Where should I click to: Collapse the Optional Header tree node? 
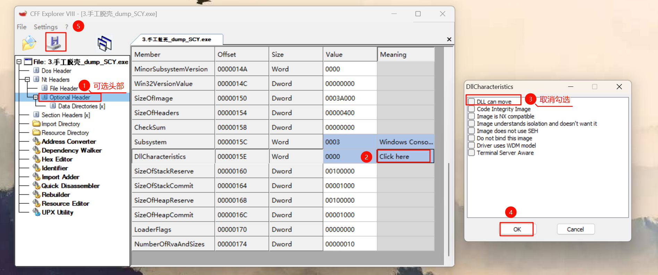click(35, 97)
